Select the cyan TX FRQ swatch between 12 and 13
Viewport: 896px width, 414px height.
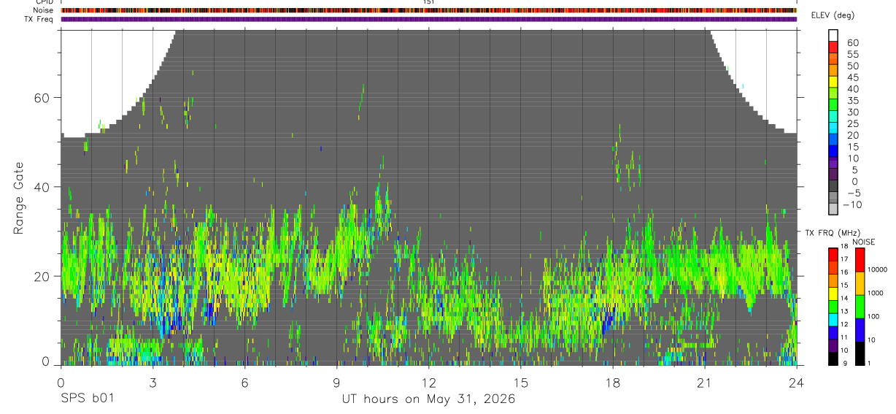point(833,320)
